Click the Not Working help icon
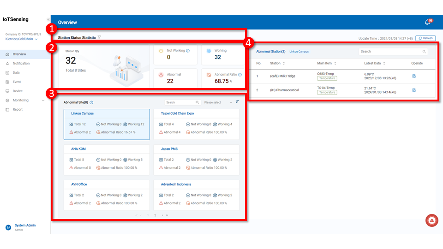This screenshot has width=443, height=249. click(x=188, y=51)
